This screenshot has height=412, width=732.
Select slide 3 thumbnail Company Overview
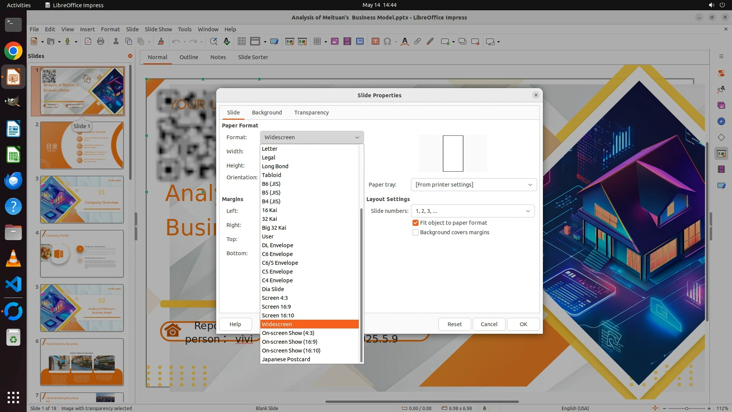[x=82, y=200]
